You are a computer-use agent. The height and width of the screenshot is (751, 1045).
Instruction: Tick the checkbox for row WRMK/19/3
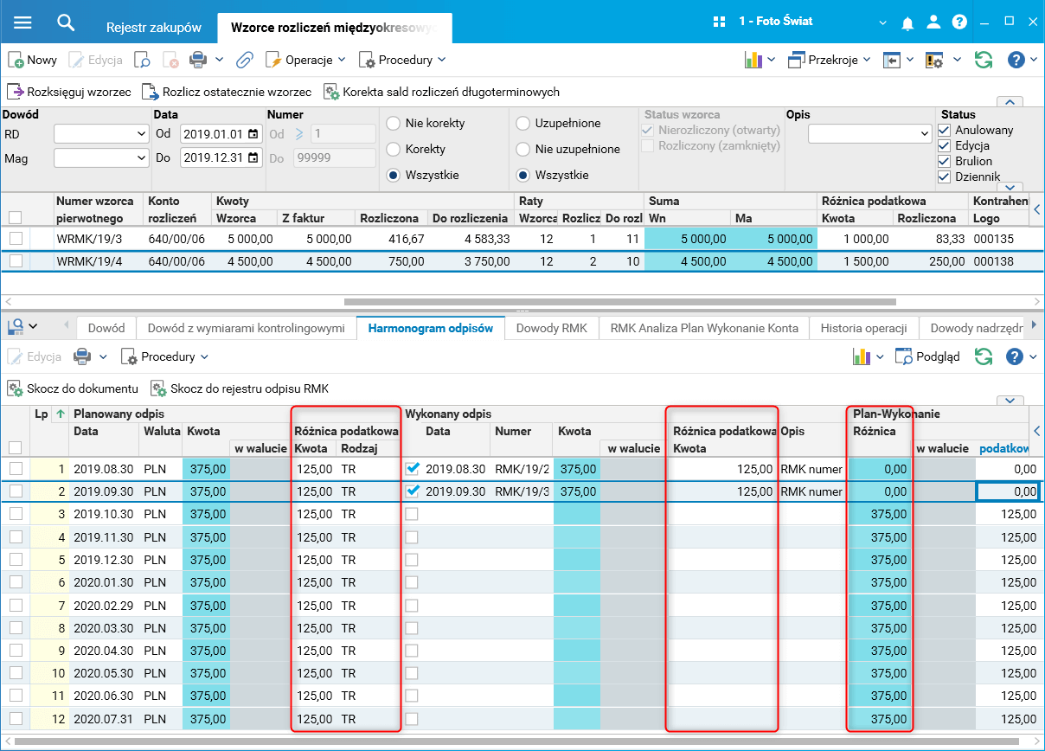tap(16, 238)
